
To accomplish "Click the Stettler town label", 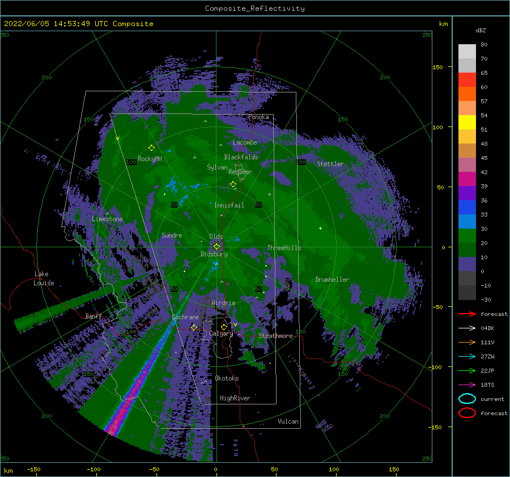I will click(330, 164).
